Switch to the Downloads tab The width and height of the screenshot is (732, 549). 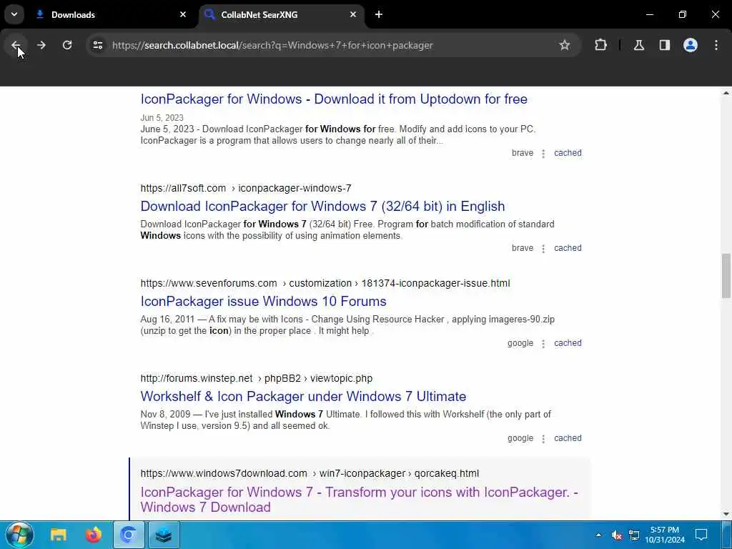click(112, 14)
